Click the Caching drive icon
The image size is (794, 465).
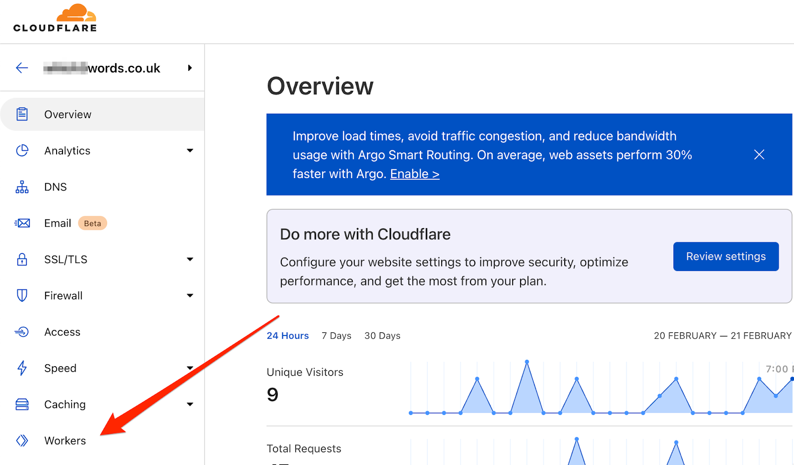[22, 404]
